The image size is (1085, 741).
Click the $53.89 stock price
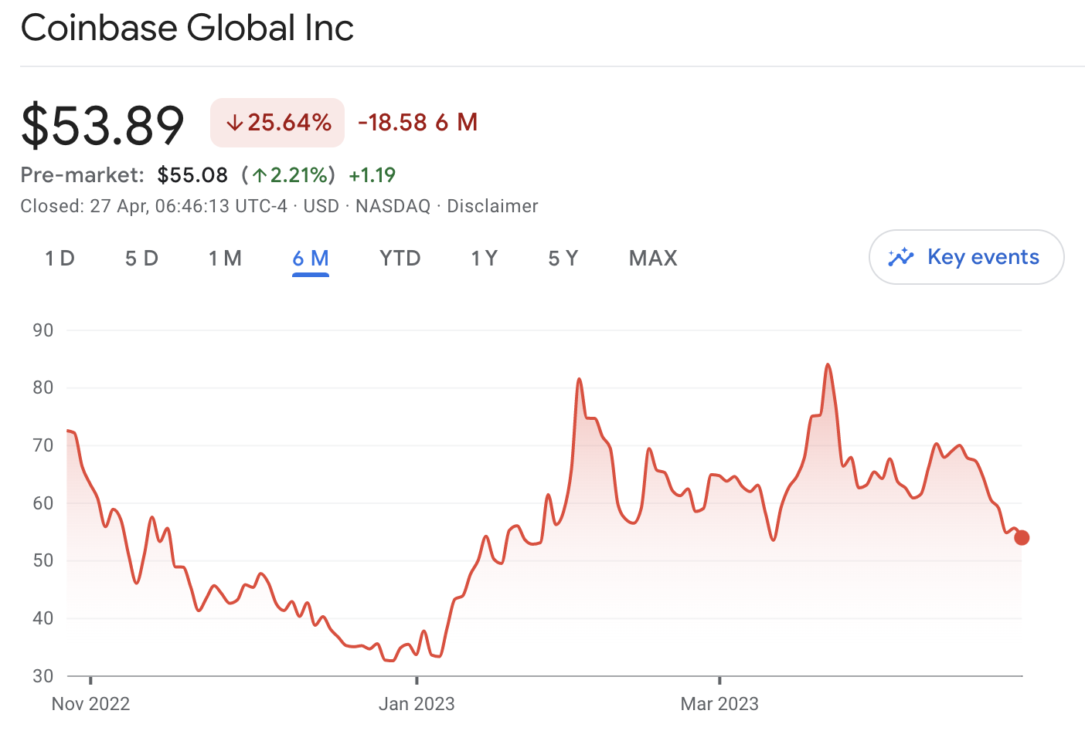pos(103,124)
